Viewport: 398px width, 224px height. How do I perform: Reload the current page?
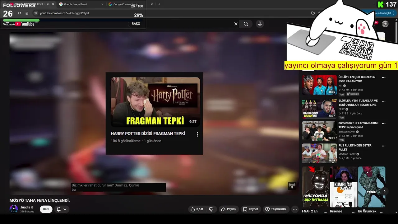coord(19,13)
